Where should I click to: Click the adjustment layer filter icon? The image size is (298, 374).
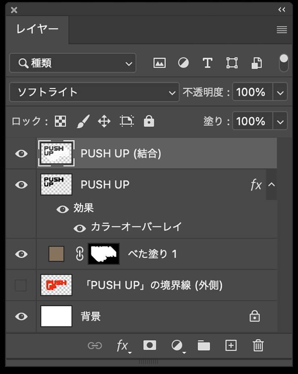pos(184,63)
